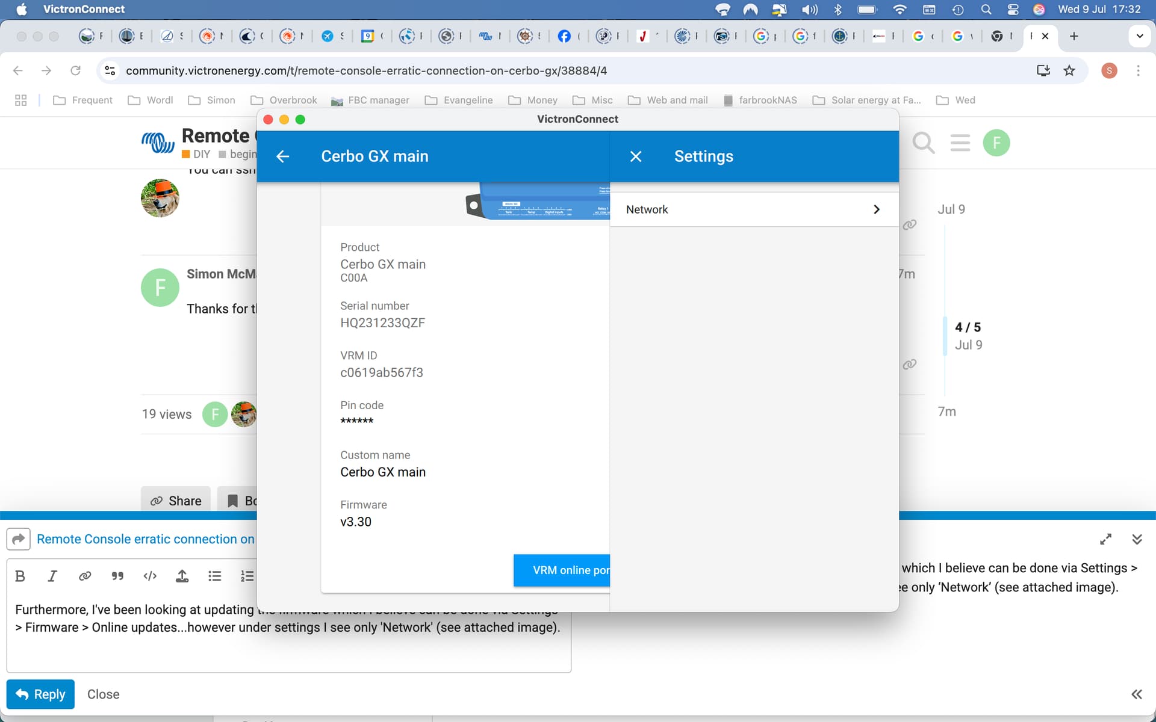
Task: Toggle bold formatting in reply editor
Action: tap(20, 576)
